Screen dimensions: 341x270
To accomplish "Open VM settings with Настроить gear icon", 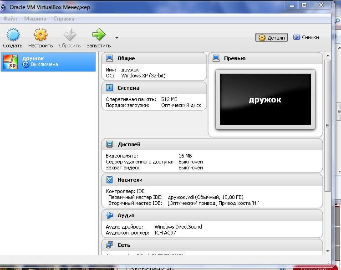I will coord(41,35).
